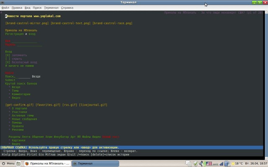Click the security shield tray icon
This screenshot has width=268, height=167.
point(196,164)
